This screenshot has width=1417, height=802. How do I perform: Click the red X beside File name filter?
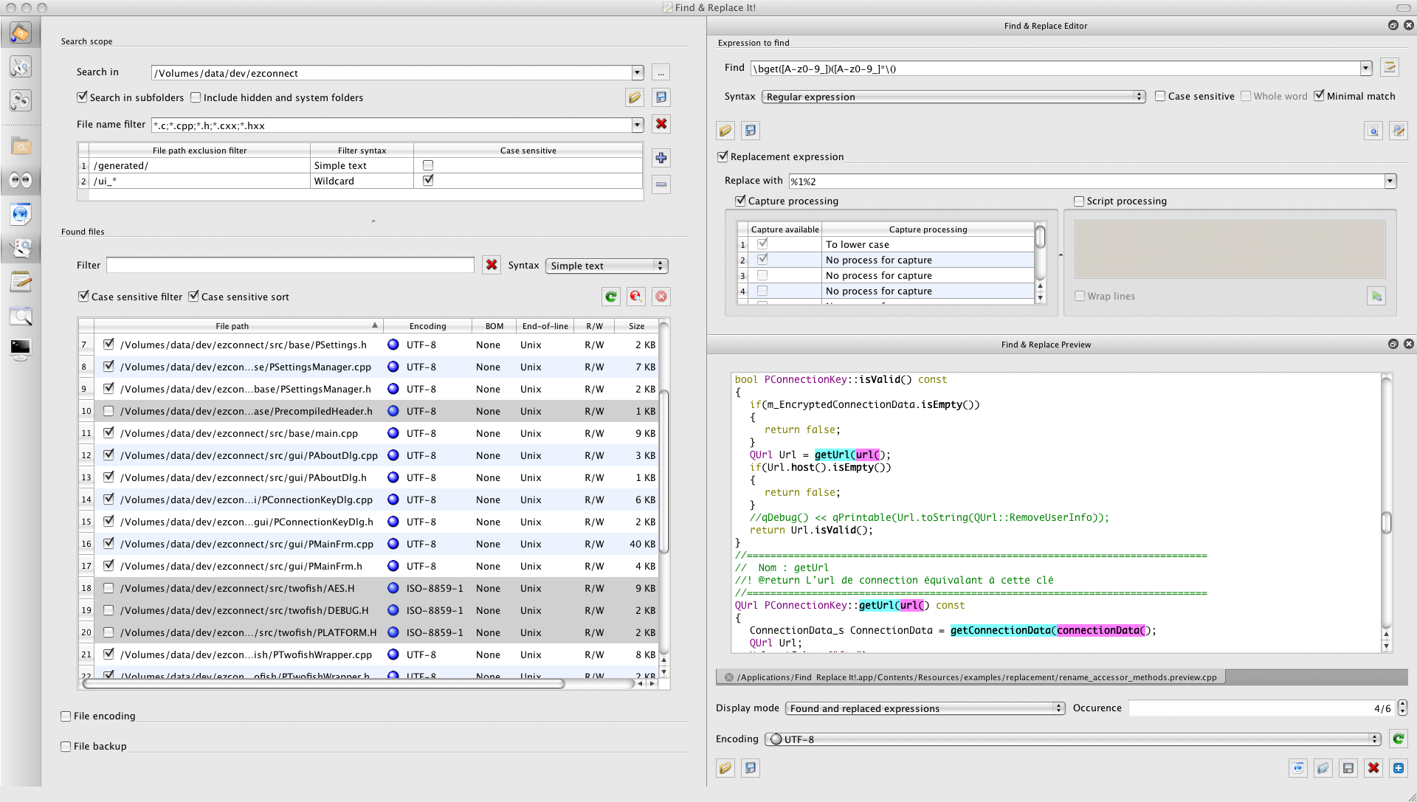[x=661, y=124]
